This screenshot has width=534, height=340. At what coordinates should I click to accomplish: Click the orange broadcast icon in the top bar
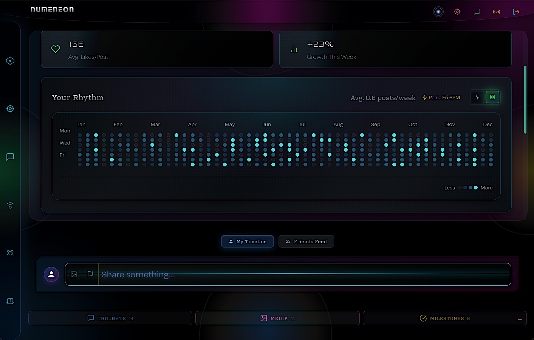point(497,12)
